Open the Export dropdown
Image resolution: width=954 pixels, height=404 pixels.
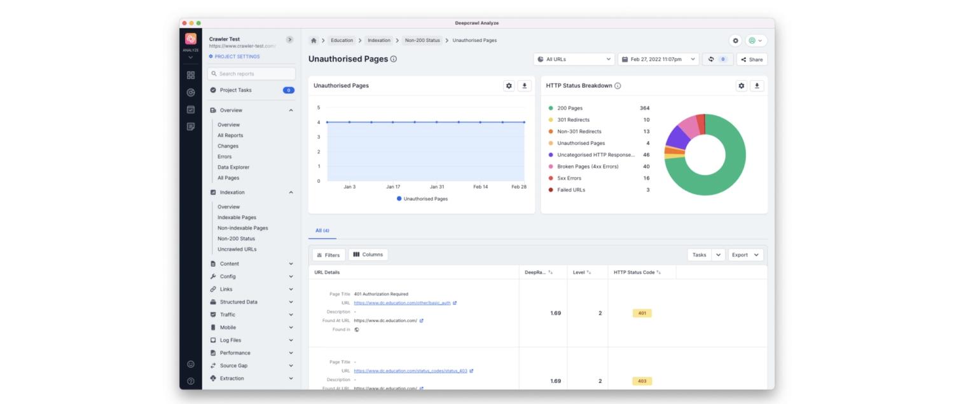pos(745,255)
